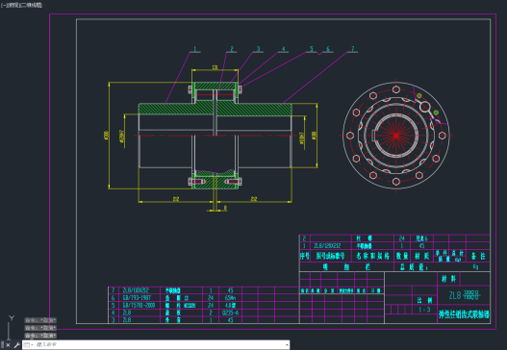
Task: Click the 数量 column header
Action: click(402, 257)
